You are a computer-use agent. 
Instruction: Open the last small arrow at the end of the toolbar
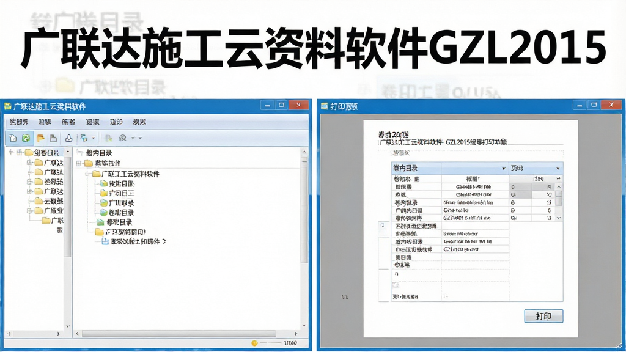tap(140, 138)
